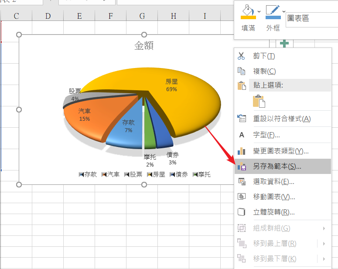Click the Outline (外框) pen icon
This screenshot has width=338, height=269.
click(273, 12)
